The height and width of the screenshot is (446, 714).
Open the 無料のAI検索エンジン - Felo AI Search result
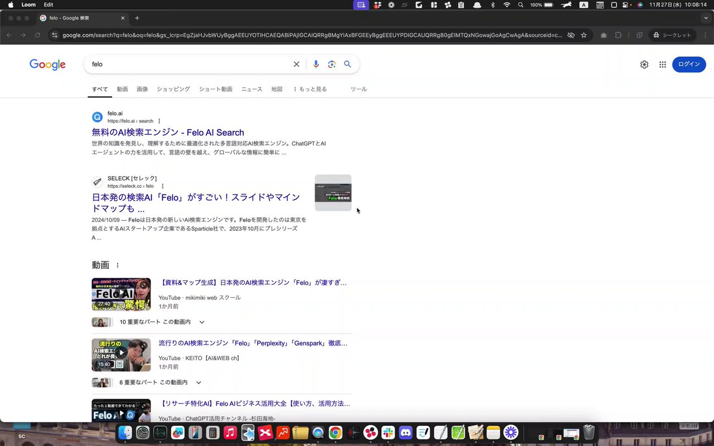(x=168, y=133)
